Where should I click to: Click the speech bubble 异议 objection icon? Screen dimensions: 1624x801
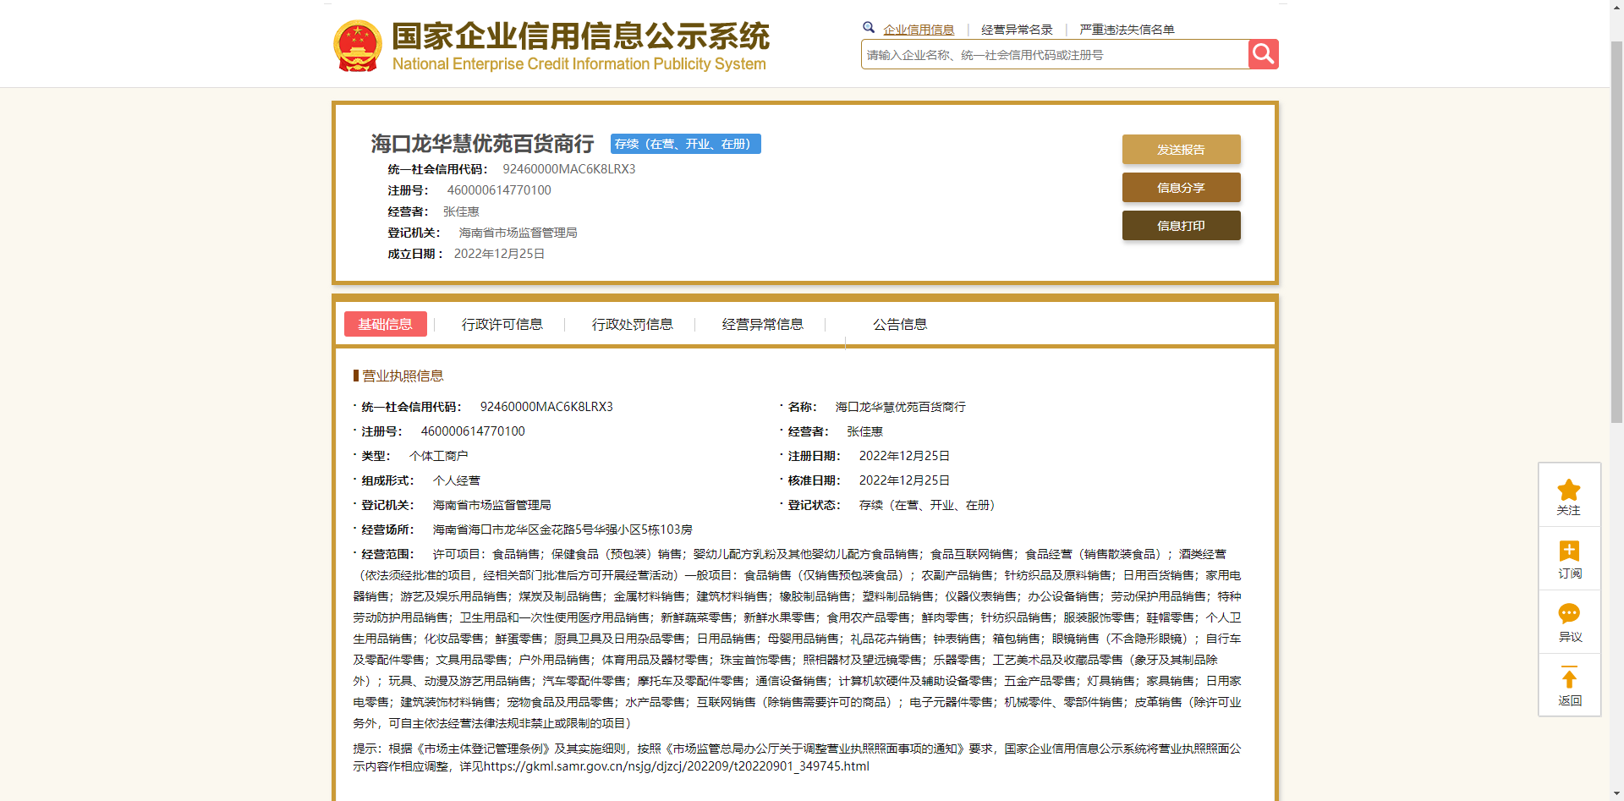(1569, 613)
